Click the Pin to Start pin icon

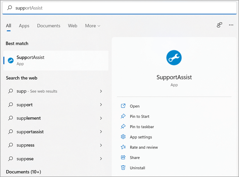[123, 116]
